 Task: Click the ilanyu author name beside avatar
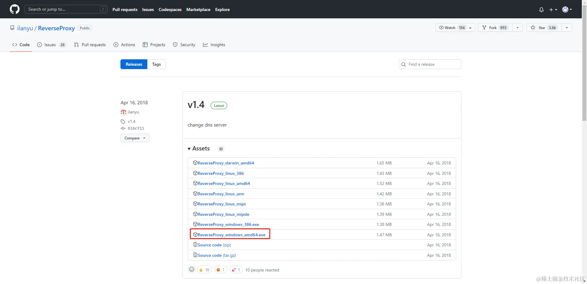133,112
